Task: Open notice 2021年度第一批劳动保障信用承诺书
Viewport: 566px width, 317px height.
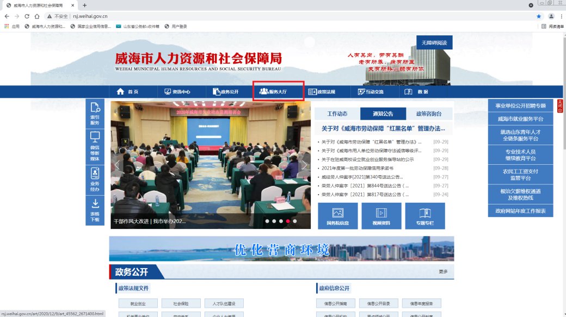Action: (358, 168)
